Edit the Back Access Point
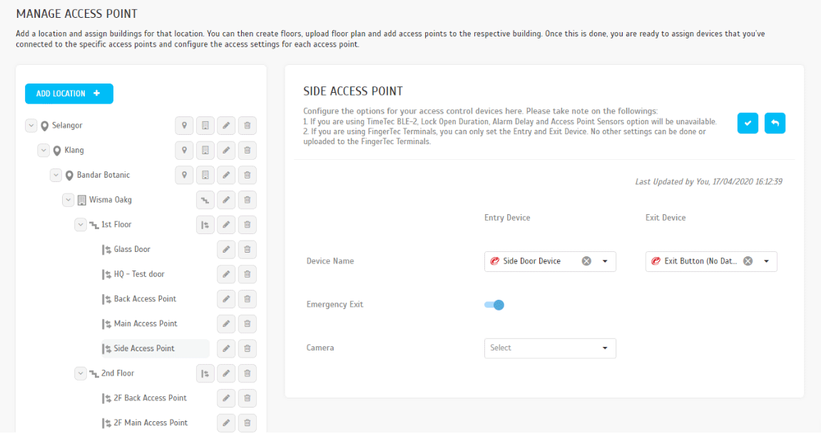The height and width of the screenshot is (434, 821). click(x=226, y=299)
